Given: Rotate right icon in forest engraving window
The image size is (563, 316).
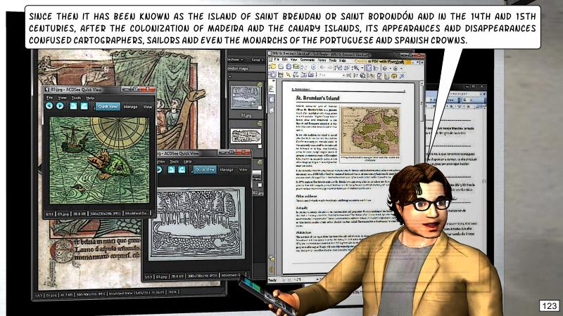Looking at the screenshot, I should click(x=182, y=169).
